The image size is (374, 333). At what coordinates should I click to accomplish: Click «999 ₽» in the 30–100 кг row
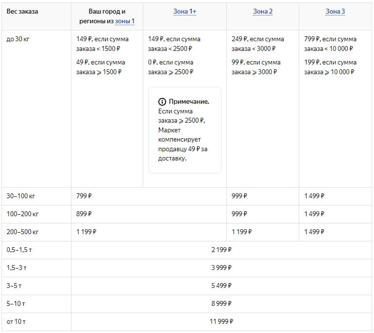pyautogui.click(x=239, y=196)
